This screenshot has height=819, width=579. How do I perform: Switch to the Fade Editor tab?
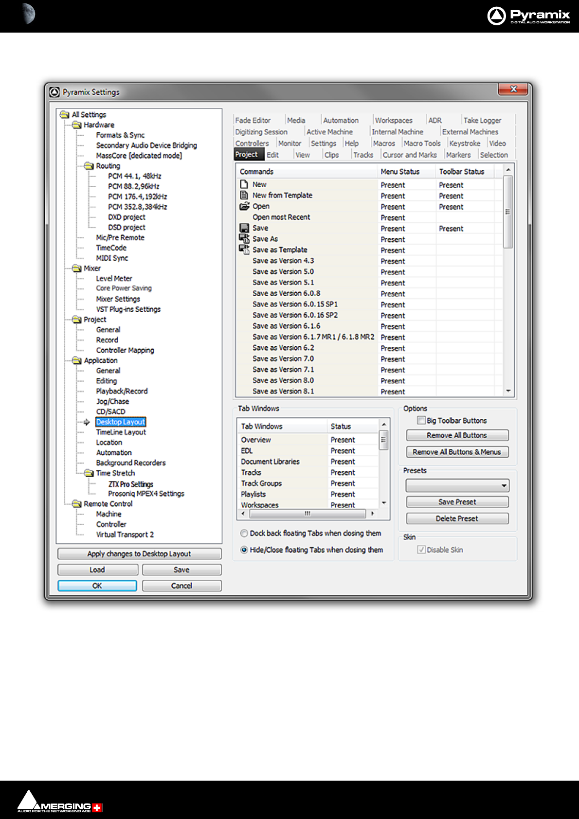(253, 120)
